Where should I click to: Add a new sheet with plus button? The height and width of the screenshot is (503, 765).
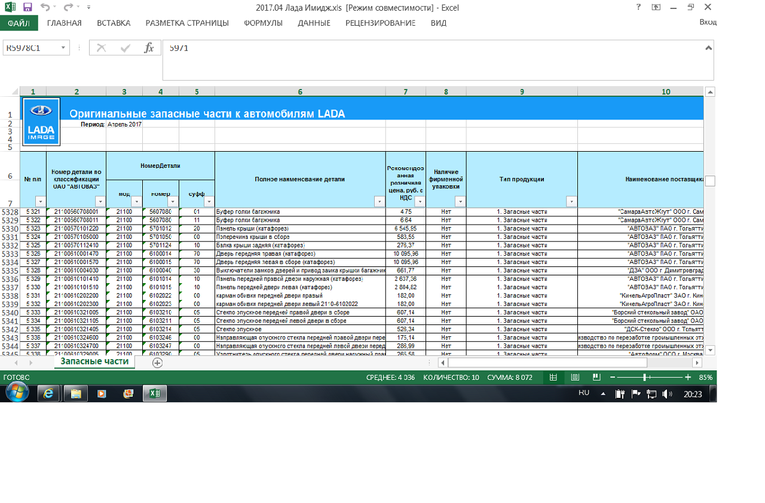[x=157, y=363]
